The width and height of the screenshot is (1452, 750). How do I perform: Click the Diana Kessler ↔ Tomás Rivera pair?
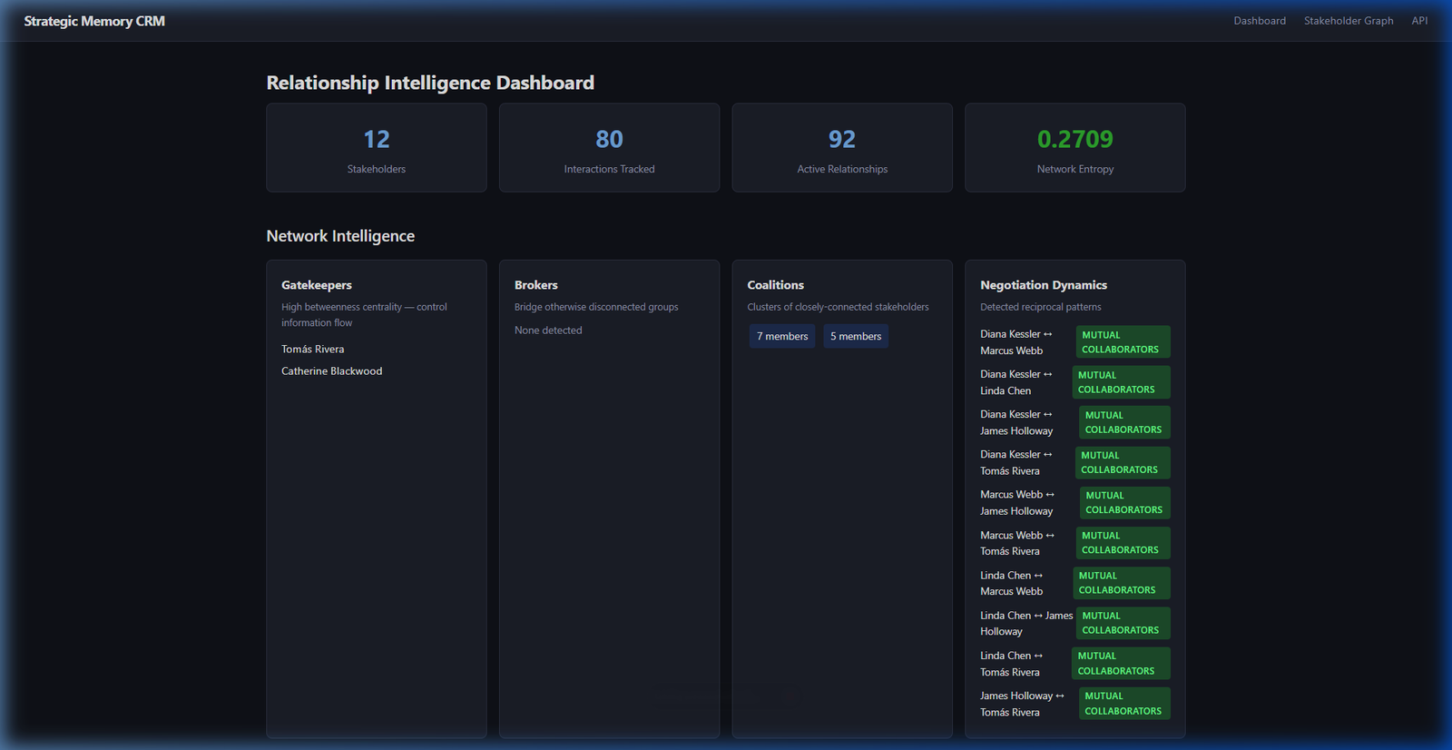pyautogui.click(x=1016, y=462)
